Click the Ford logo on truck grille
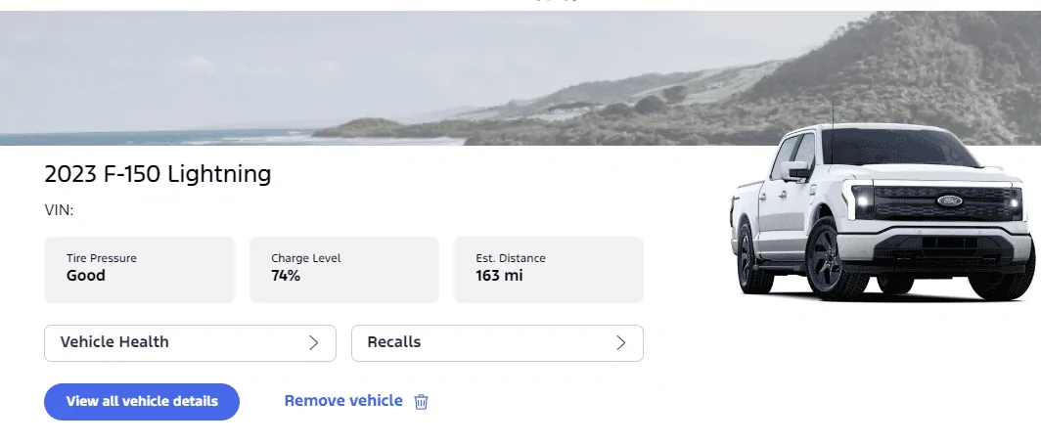The width and height of the screenshot is (1041, 443). 949,200
